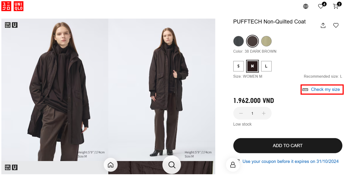Open the language globe selector

coord(306,6)
